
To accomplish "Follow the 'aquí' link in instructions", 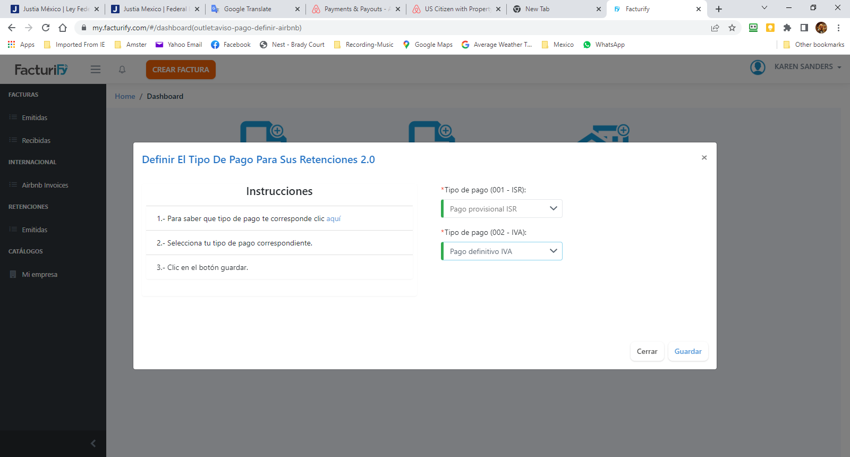I will (333, 218).
